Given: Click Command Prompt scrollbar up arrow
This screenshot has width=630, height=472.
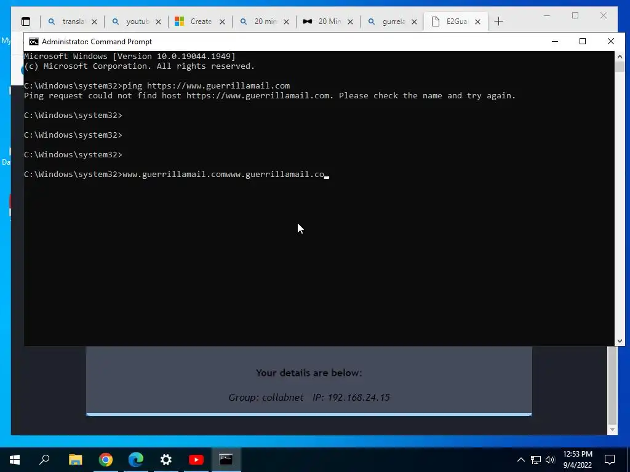Looking at the screenshot, I should coord(620,57).
